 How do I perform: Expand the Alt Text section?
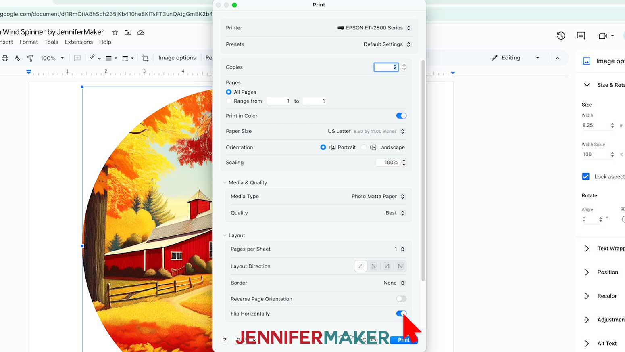[587, 344]
